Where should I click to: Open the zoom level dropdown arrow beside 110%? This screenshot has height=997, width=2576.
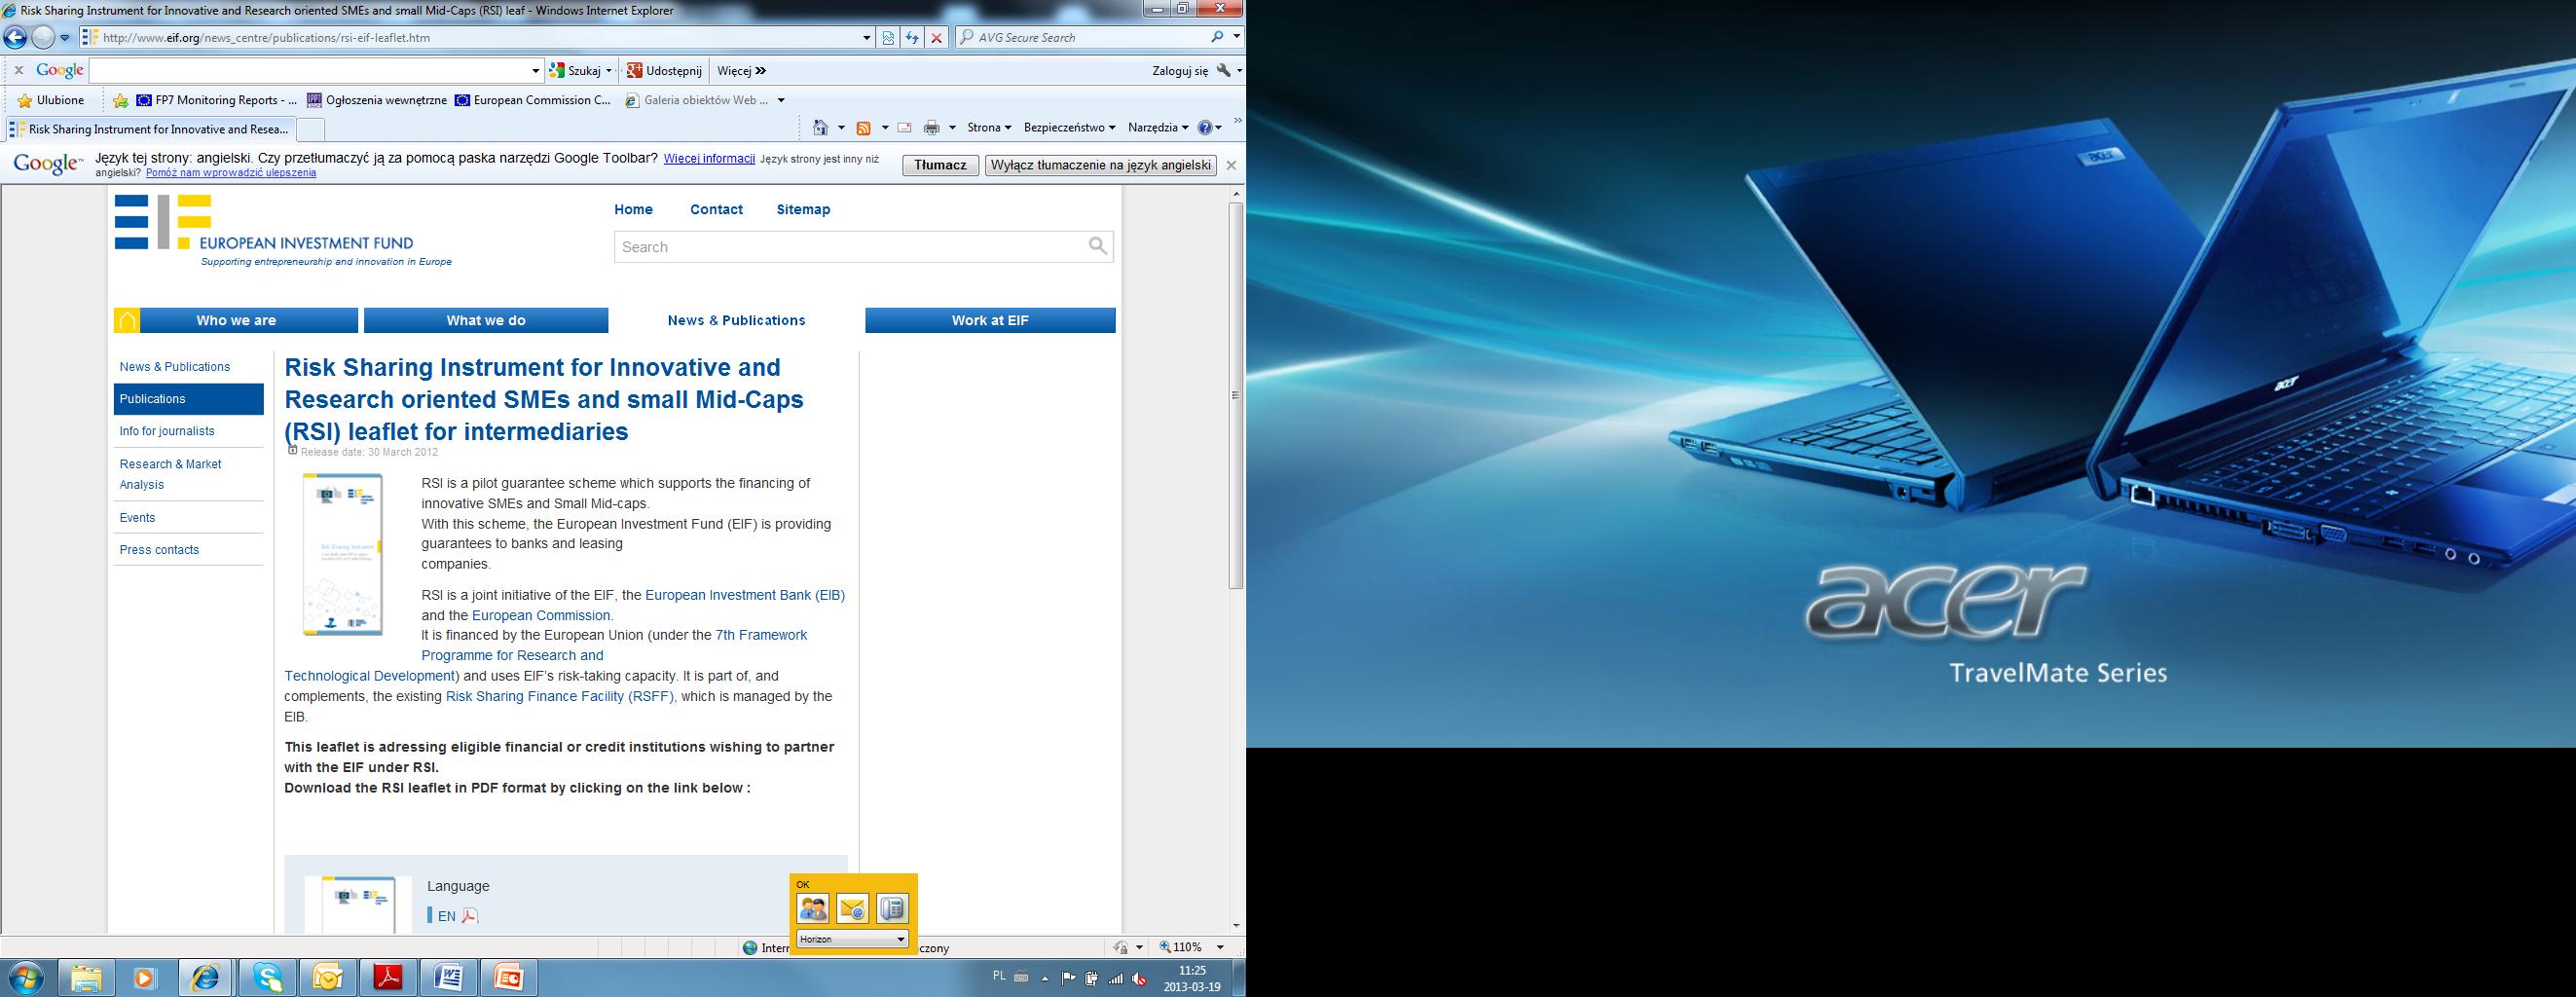click(x=1219, y=947)
